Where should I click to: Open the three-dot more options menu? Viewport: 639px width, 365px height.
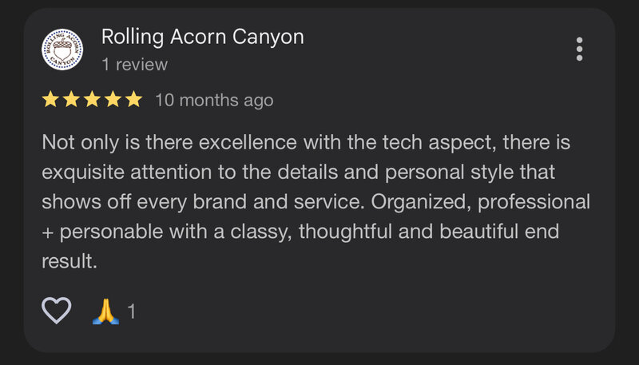click(x=579, y=50)
